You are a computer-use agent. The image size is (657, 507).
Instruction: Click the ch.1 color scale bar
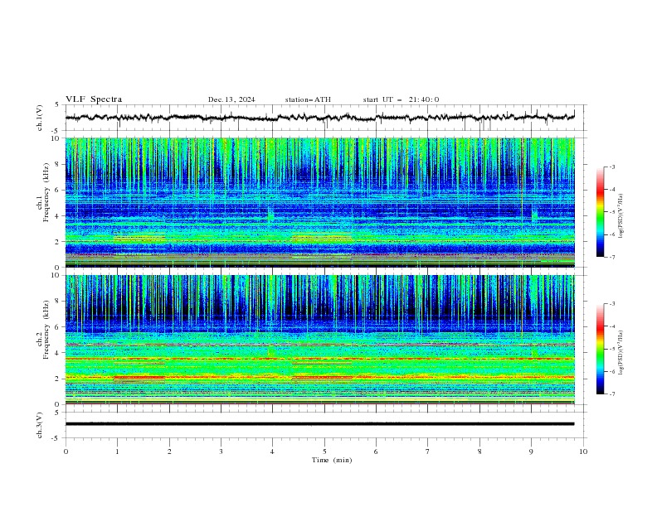pos(600,212)
